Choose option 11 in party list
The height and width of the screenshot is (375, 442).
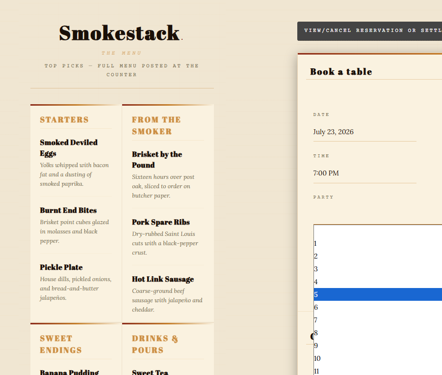(x=378, y=371)
